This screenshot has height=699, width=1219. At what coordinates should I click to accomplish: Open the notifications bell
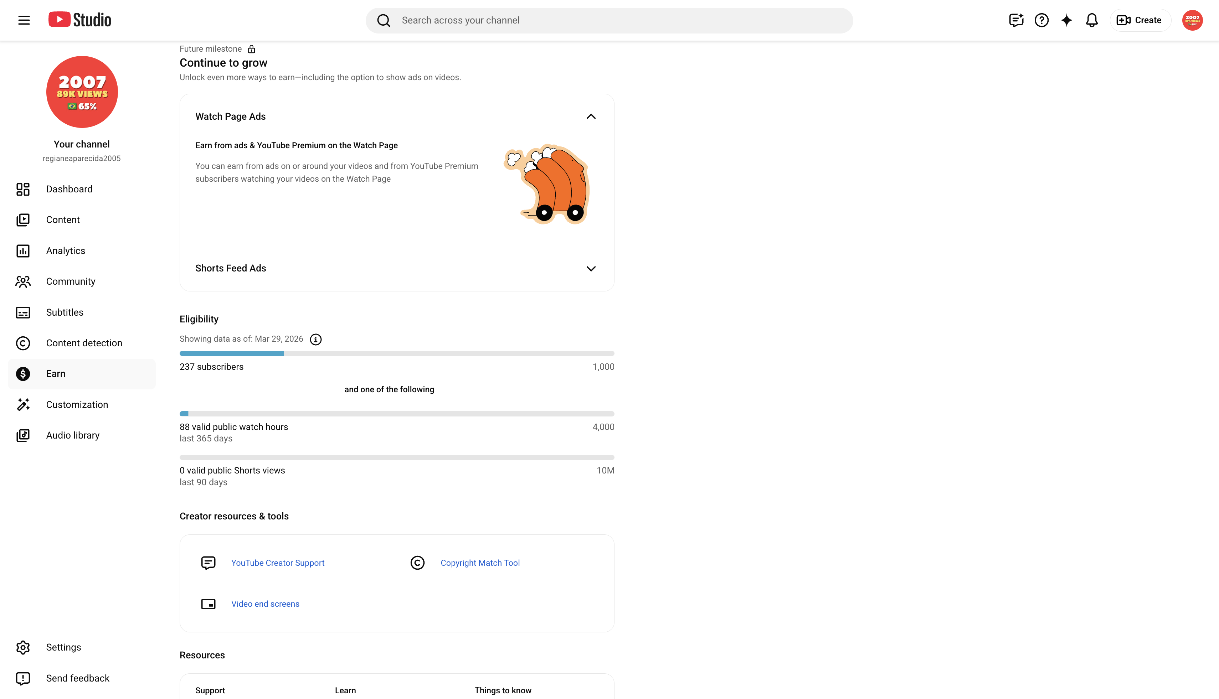pyautogui.click(x=1092, y=20)
